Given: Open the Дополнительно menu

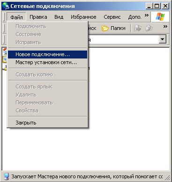Looking at the screenshot, I should [x=135, y=17].
